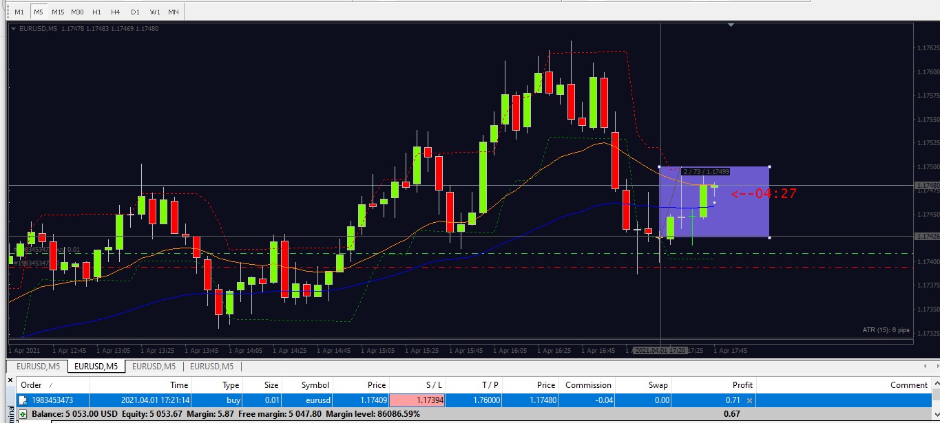Click the total profit value 0.67

[733, 414]
